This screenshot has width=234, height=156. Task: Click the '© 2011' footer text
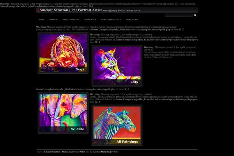(x=40, y=152)
